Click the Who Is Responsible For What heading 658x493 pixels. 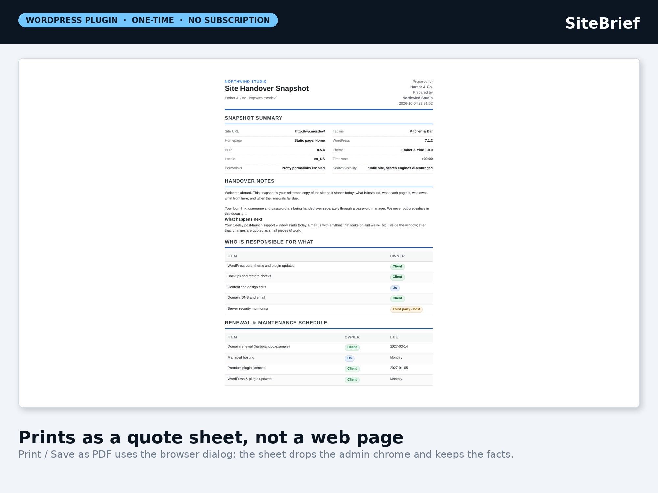pos(269,242)
